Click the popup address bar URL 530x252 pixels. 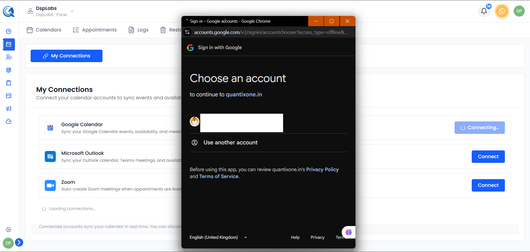point(271,32)
